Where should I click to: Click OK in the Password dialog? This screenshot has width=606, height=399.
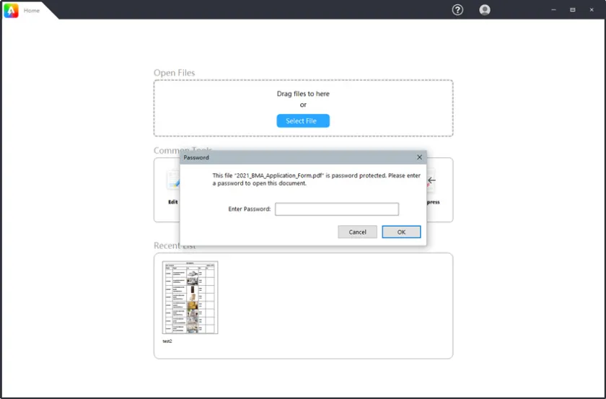click(x=401, y=232)
